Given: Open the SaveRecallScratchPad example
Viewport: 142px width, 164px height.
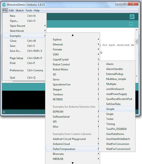Looking at the screenshot, I should [117, 99].
